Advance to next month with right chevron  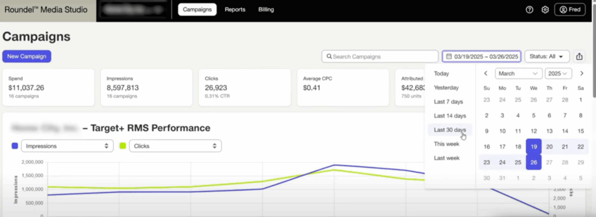click(x=581, y=74)
